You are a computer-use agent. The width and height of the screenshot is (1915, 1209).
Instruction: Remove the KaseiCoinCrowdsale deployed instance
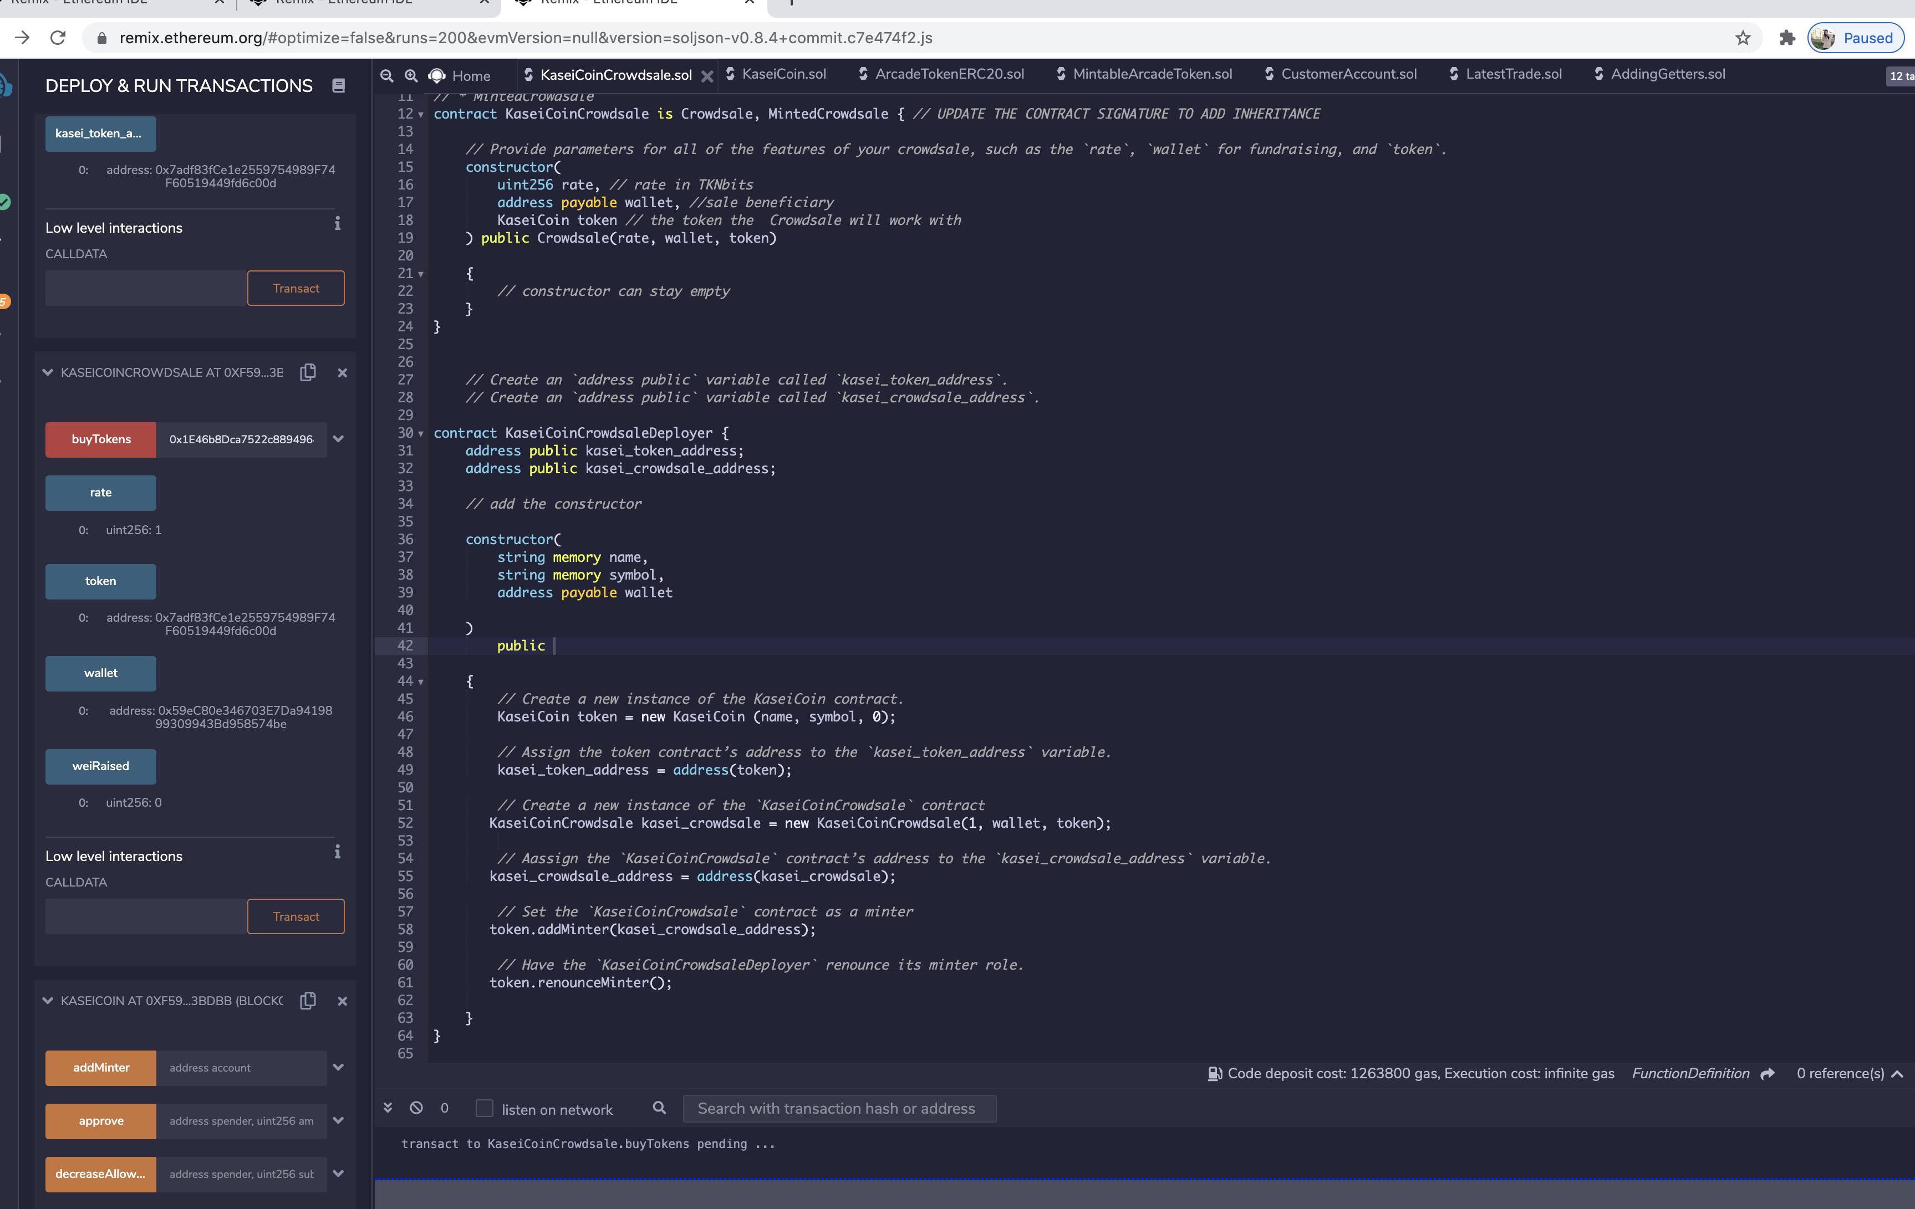342,373
